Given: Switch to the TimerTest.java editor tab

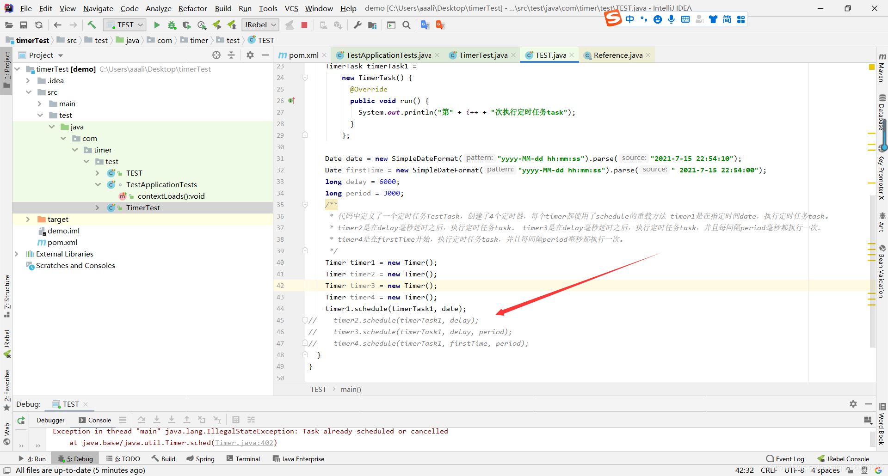Looking at the screenshot, I should pos(482,55).
